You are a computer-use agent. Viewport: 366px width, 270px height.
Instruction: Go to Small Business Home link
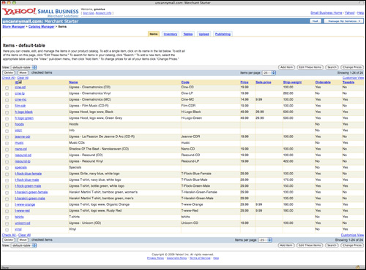(326, 12)
